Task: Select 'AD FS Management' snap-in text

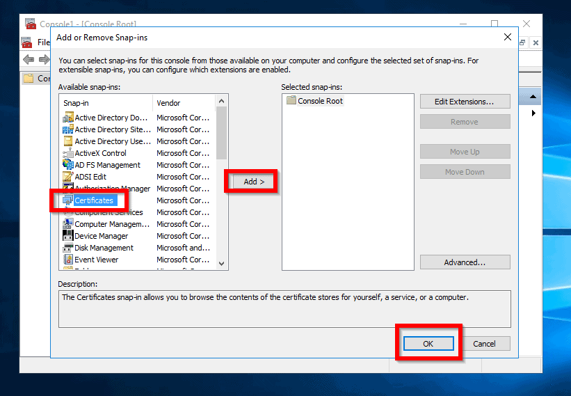Action: (x=107, y=165)
